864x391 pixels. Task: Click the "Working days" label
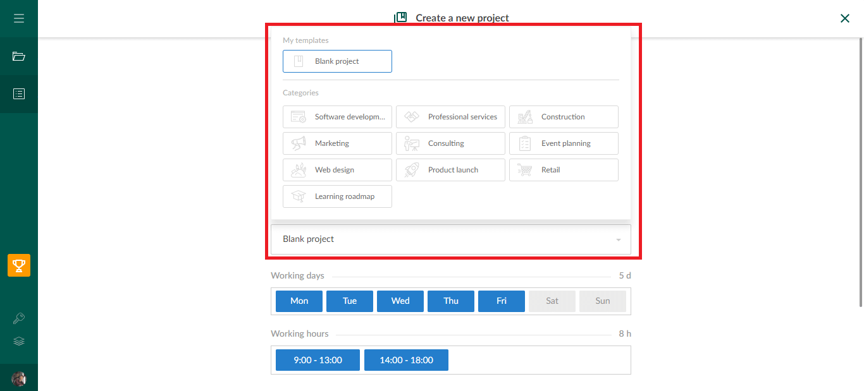click(297, 276)
